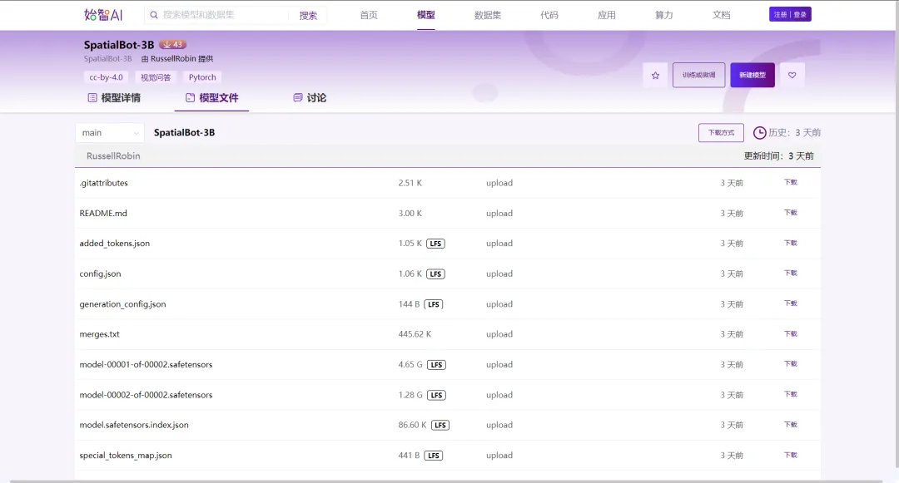Open the config.json file name

(101, 274)
